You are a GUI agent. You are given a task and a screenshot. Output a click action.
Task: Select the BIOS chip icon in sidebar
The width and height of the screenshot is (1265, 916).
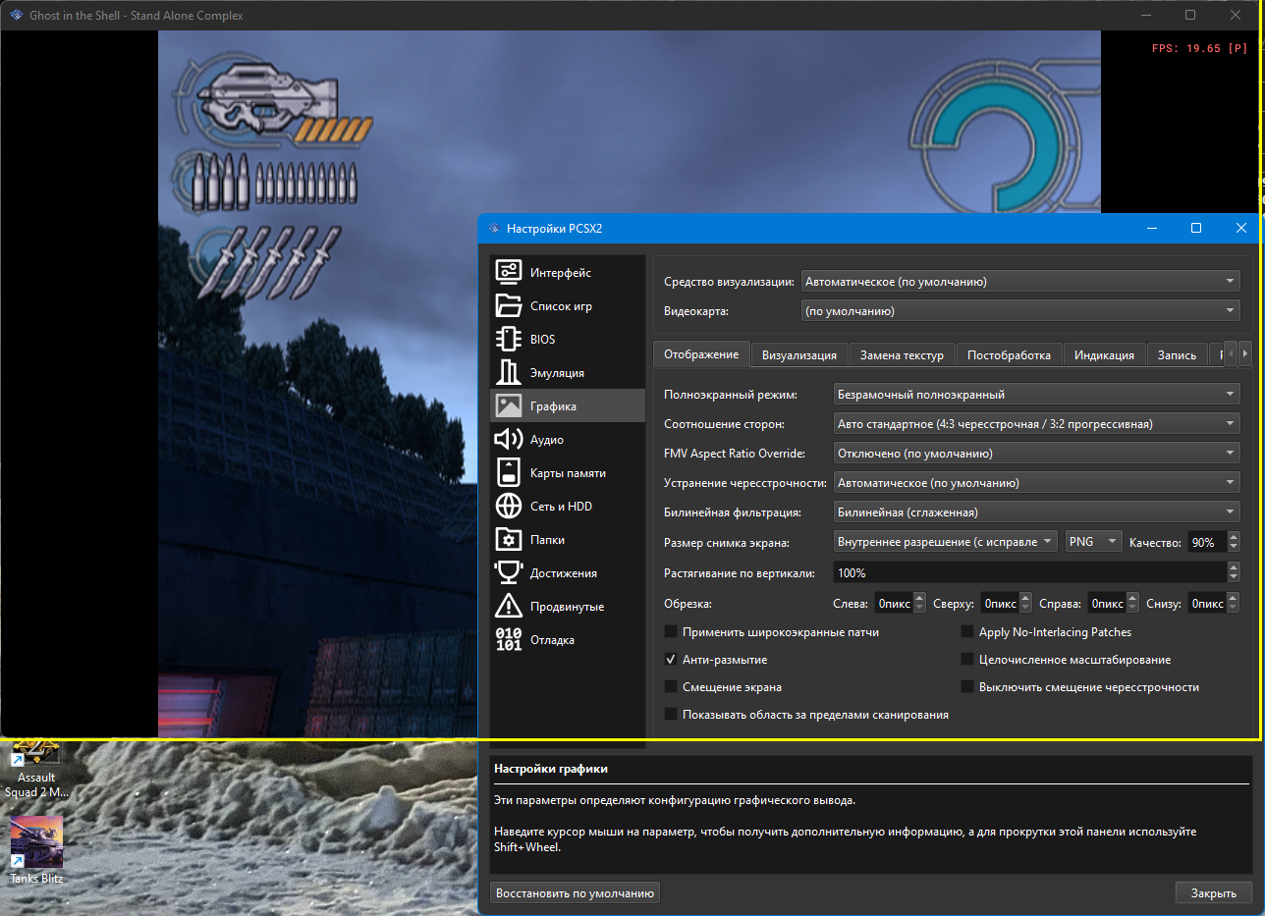[509, 340]
